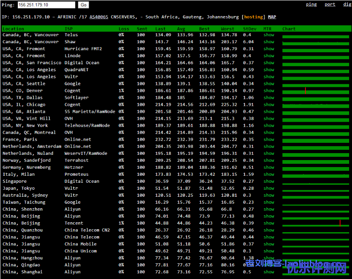Show MTR for Fremont Linode row
352x279 pixels.
(x=269, y=56)
